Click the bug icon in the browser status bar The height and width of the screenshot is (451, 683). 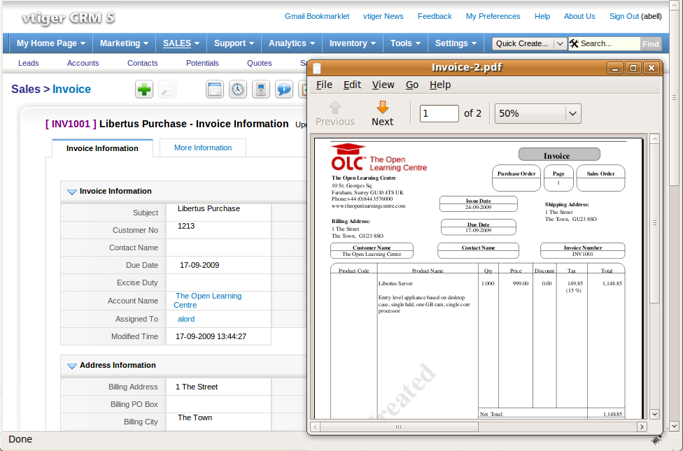coord(656,439)
